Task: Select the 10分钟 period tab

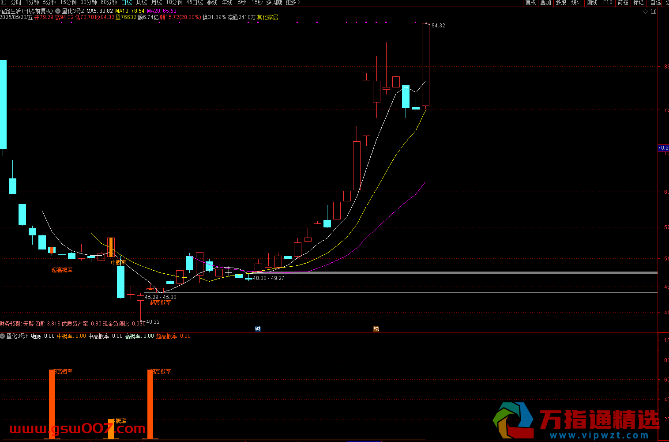Action: 174,3
